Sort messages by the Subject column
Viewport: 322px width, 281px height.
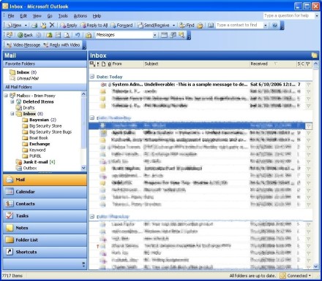coord(196,64)
